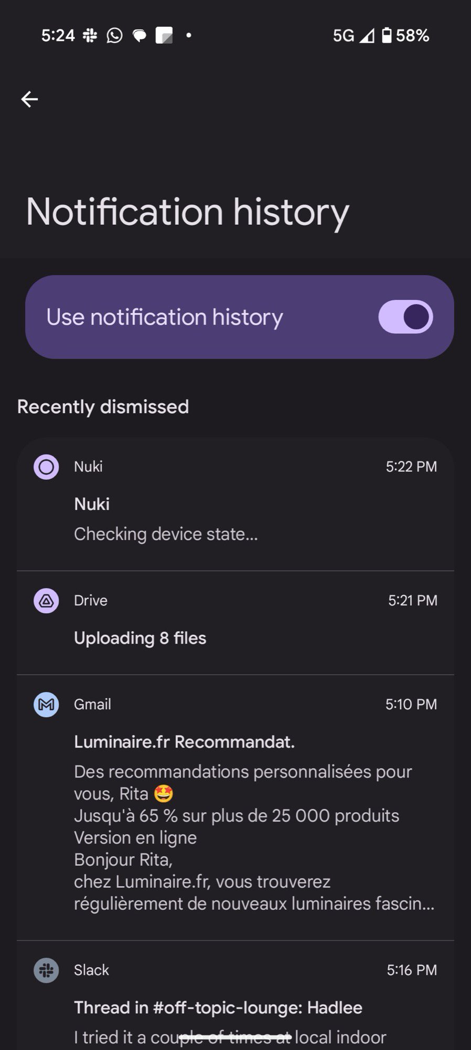Tap the WhatsApp status bar icon
This screenshot has width=471, height=1050.
tap(114, 36)
